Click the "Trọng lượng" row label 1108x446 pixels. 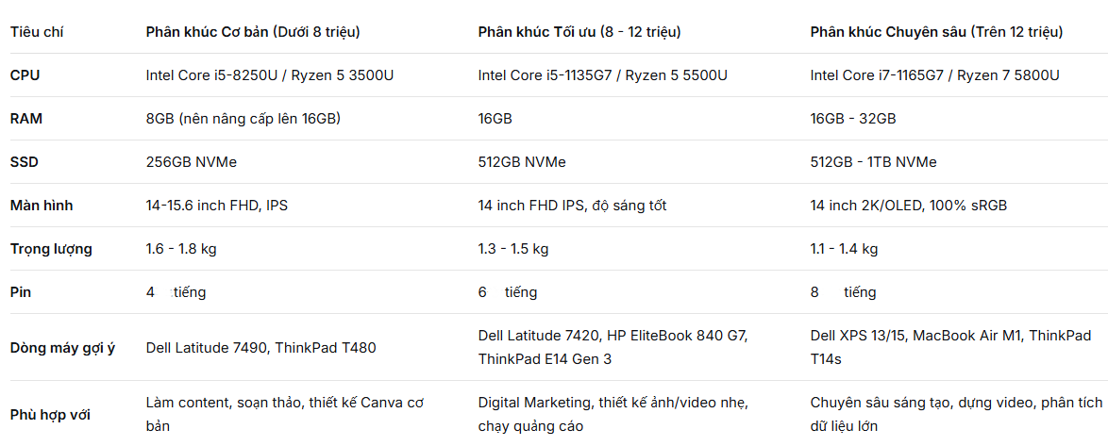pyautogui.click(x=51, y=249)
